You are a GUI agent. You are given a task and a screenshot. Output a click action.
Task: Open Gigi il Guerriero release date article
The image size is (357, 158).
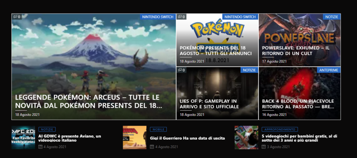pos(187,138)
